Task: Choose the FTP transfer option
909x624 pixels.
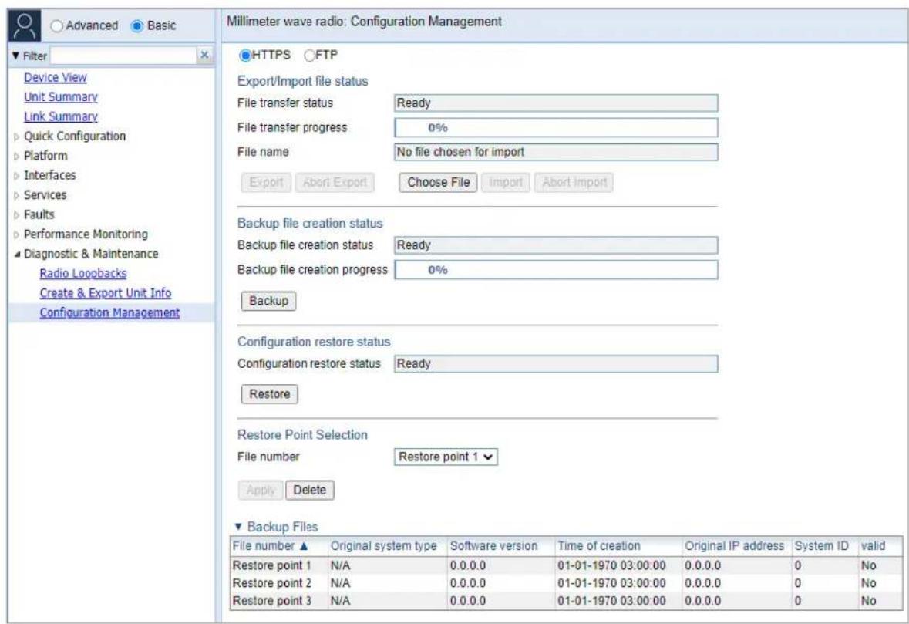Action: pyautogui.click(x=310, y=55)
